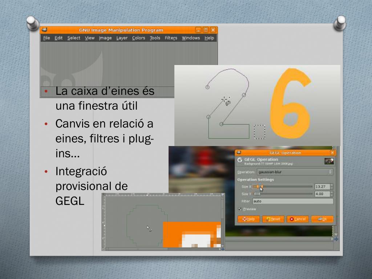Click the navigation cross icon in pixel canvas corner

tap(223, 249)
